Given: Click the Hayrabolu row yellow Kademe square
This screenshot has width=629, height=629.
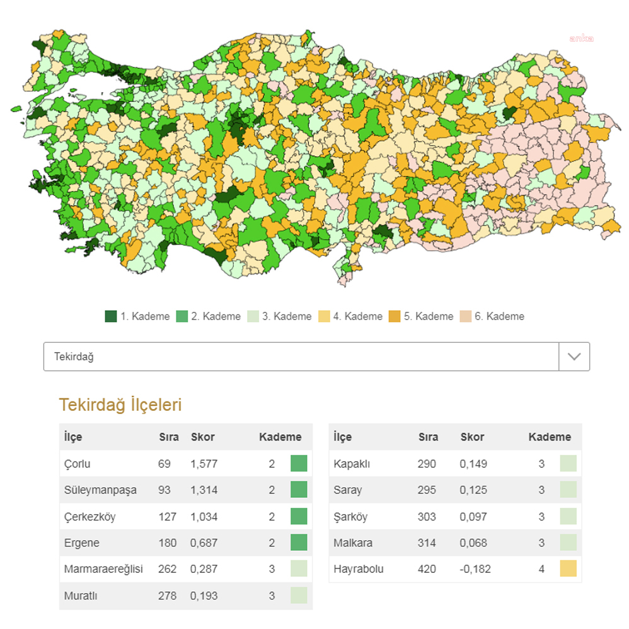Looking at the screenshot, I should (x=568, y=568).
